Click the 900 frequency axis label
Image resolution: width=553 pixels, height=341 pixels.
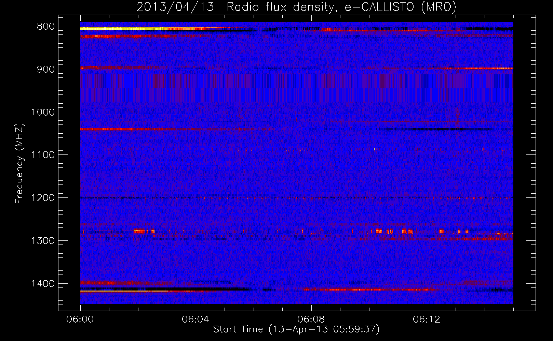click(46, 69)
